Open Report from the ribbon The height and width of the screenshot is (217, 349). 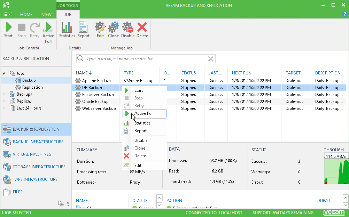83,30
